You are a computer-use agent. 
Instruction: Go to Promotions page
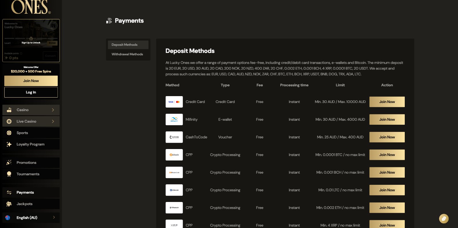(x=31, y=162)
